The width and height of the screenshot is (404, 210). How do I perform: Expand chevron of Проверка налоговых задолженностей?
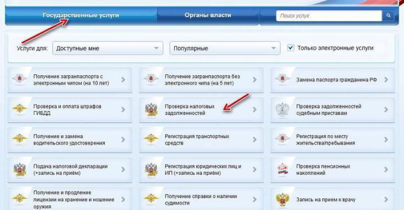click(255, 110)
